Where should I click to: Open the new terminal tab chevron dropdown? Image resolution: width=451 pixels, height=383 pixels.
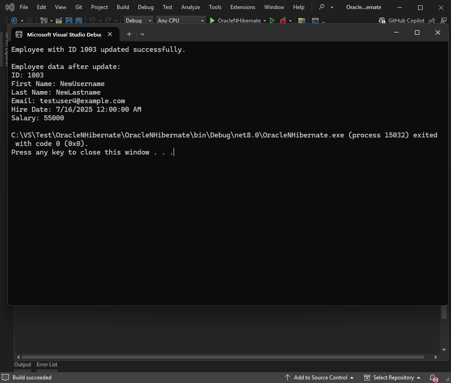tap(143, 34)
